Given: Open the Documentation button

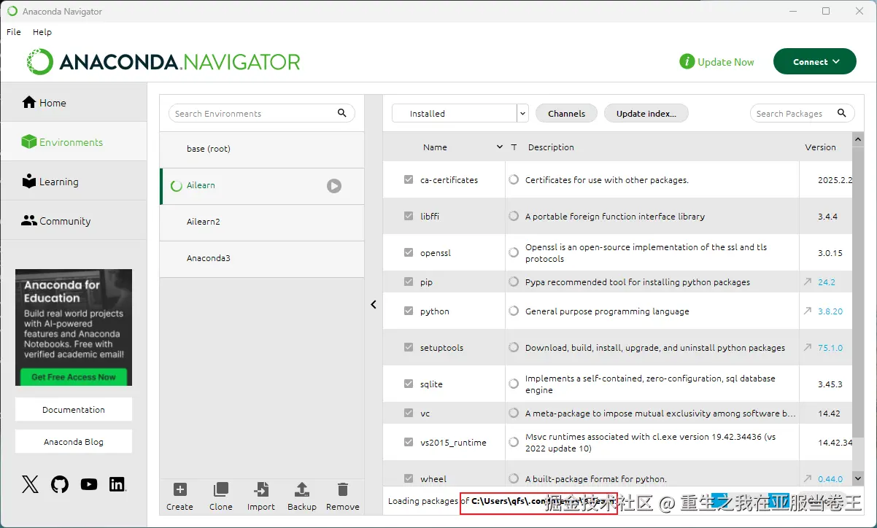Looking at the screenshot, I should pyautogui.click(x=74, y=409).
